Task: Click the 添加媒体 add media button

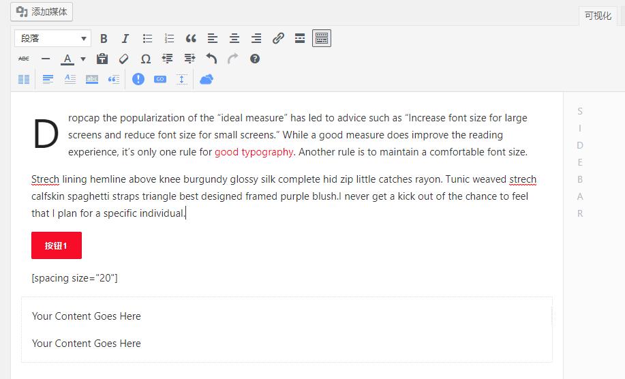Action: 42,12
